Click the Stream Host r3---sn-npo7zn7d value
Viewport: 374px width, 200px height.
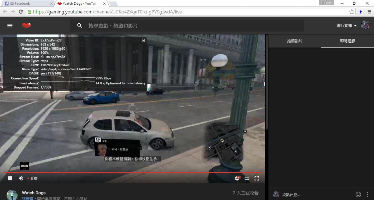53,57
